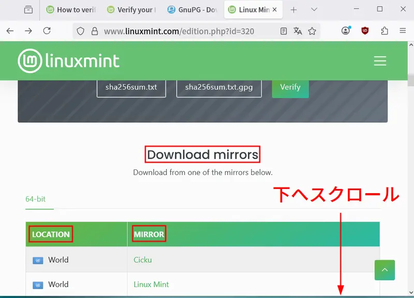Open uBlock Origin extension icon
This screenshot has width=414, height=298.
tap(365, 31)
